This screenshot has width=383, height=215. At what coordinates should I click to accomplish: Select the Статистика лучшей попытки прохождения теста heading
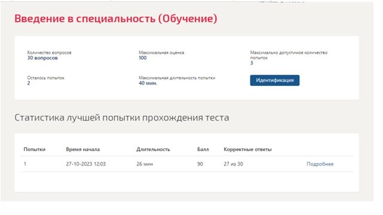[122, 118]
